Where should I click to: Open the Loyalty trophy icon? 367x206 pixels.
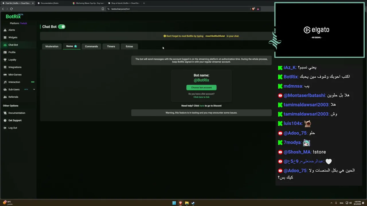[5, 60]
